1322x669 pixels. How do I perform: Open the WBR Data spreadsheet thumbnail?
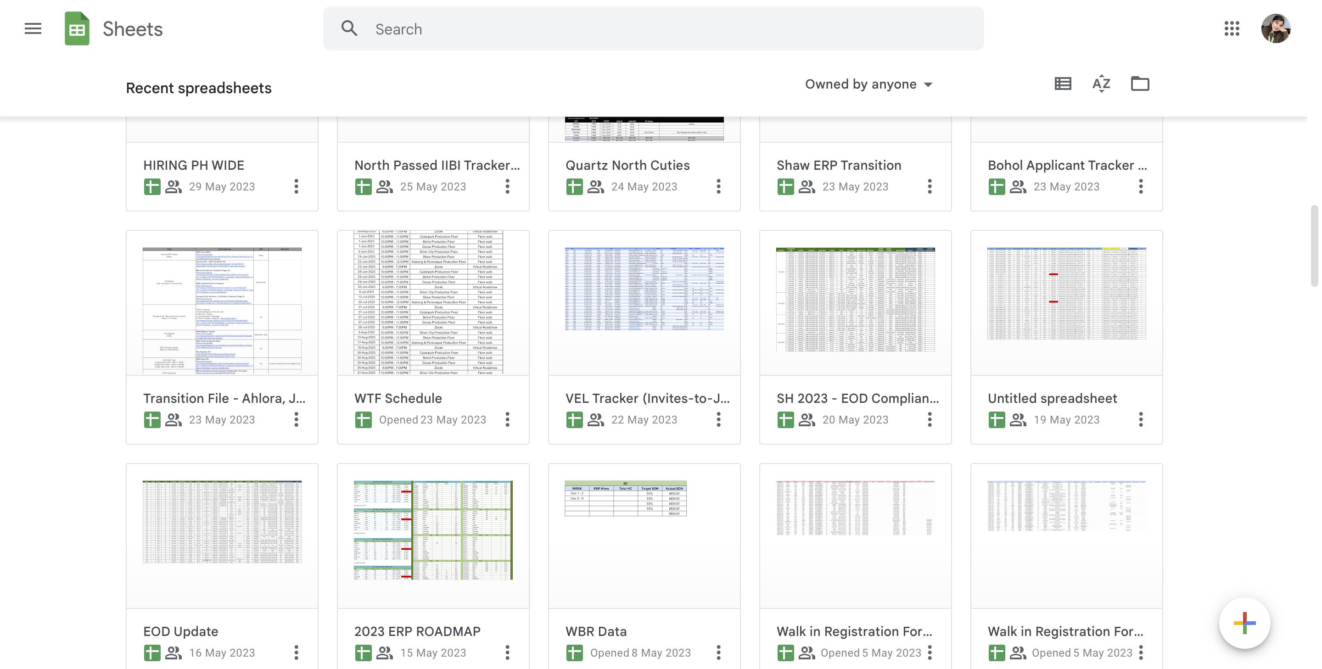click(x=644, y=535)
